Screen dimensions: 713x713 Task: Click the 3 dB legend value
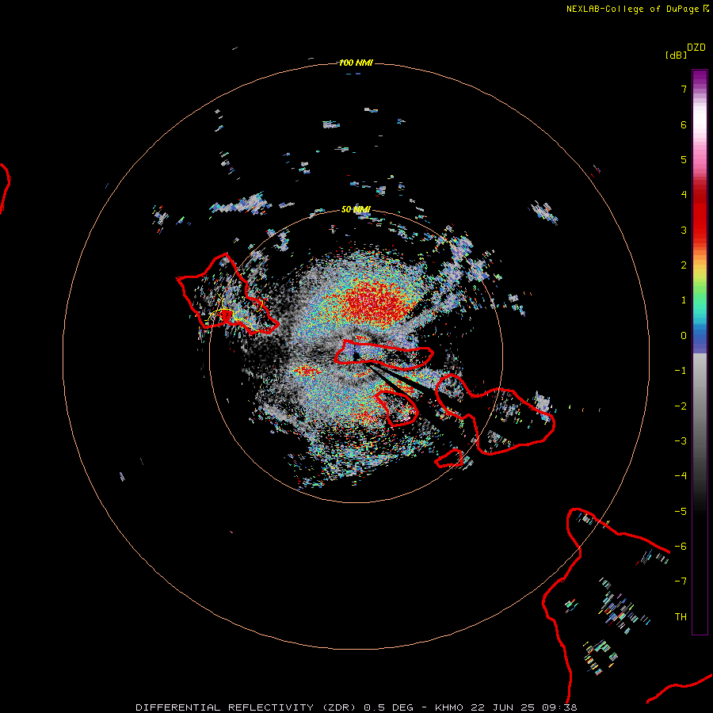684,230
